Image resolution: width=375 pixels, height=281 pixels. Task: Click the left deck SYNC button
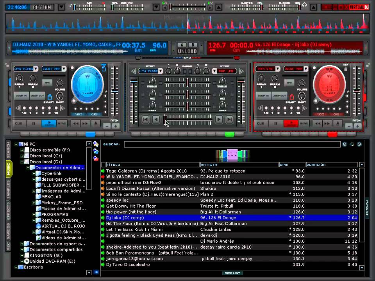(x=62, y=124)
